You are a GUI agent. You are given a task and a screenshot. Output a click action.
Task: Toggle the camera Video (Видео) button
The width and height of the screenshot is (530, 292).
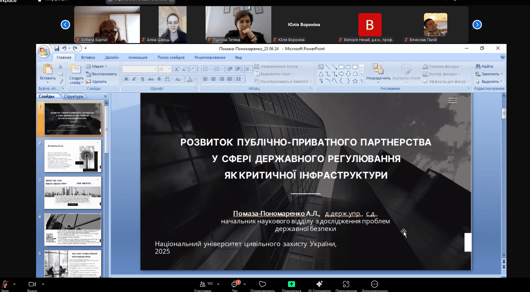[x=32, y=284]
